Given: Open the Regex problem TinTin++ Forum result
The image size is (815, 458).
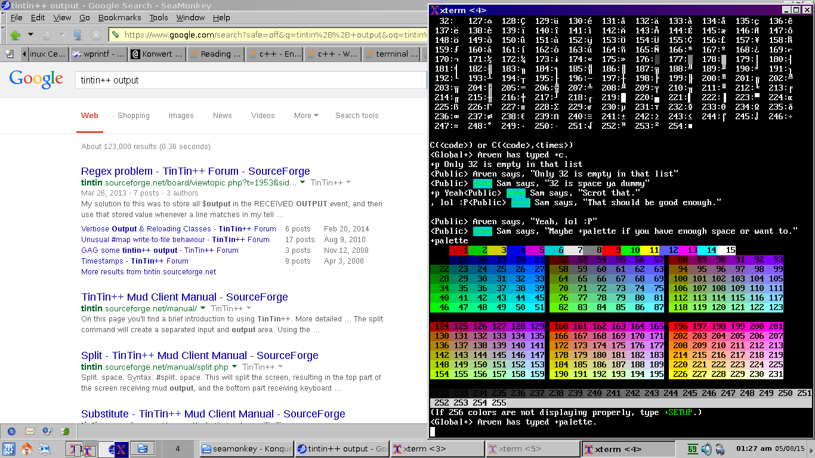Looking at the screenshot, I should [196, 171].
